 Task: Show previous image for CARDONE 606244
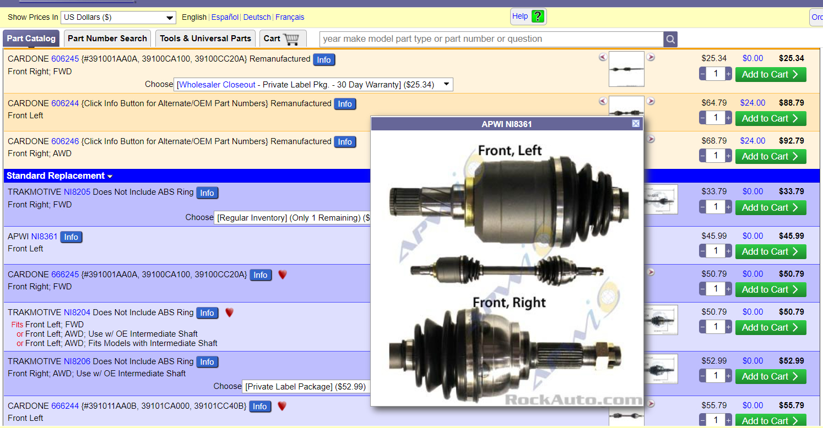(603, 101)
